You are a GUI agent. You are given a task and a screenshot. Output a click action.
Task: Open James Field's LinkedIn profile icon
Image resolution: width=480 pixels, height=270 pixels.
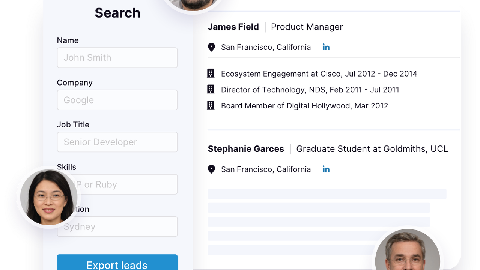click(x=326, y=47)
